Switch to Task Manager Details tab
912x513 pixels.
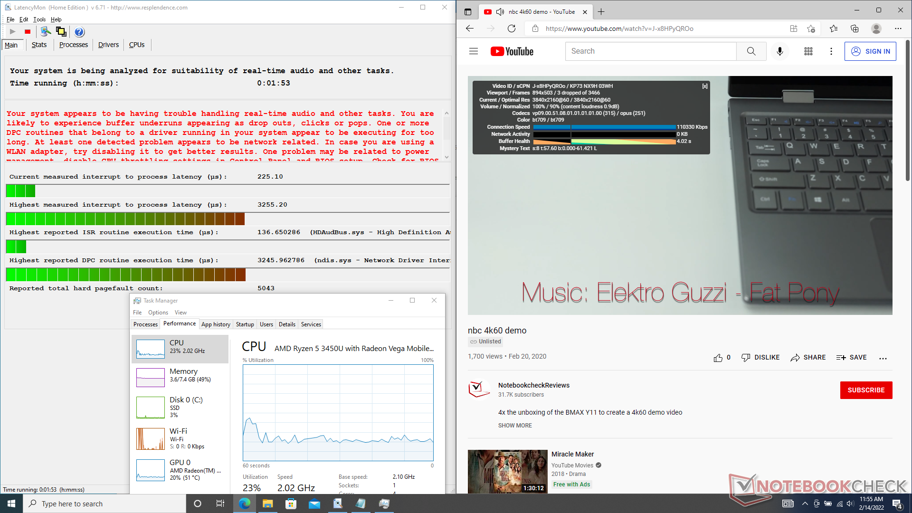287,324
